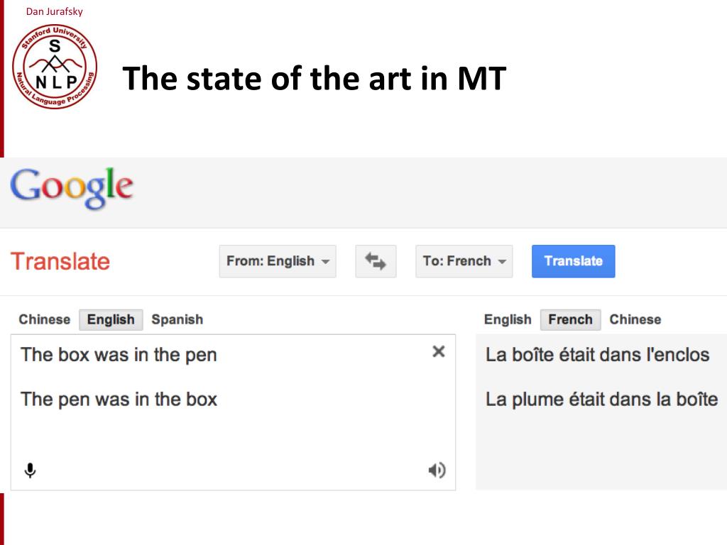Image resolution: width=727 pixels, height=545 pixels.
Task: Select Spanish as source language
Action: (x=177, y=320)
